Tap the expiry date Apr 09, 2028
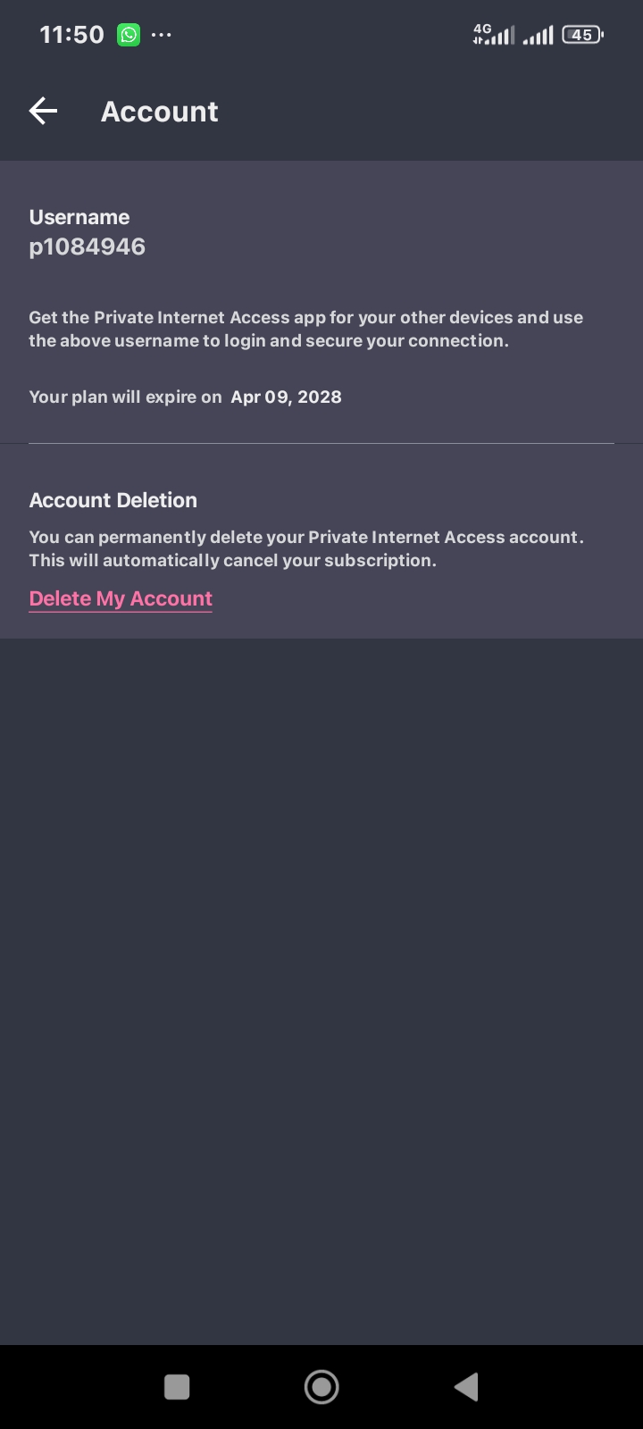643x1429 pixels. click(x=287, y=397)
